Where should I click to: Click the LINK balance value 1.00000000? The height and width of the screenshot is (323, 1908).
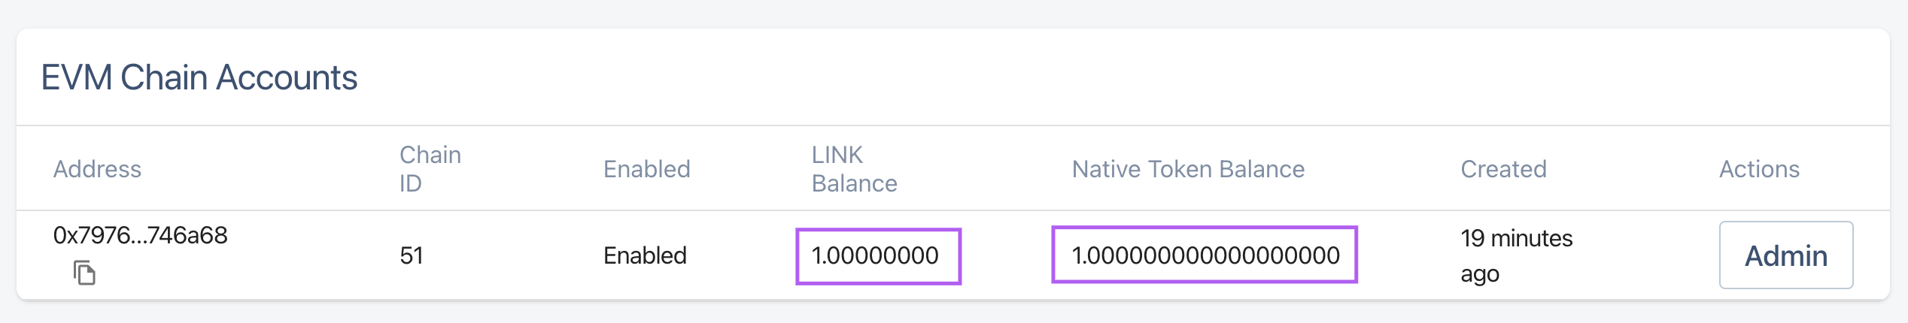(875, 256)
